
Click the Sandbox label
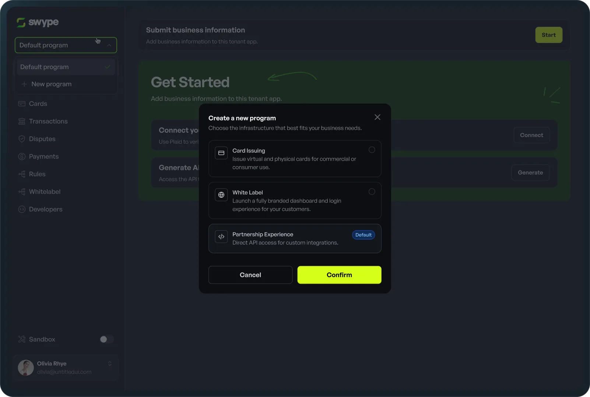click(42, 339)
